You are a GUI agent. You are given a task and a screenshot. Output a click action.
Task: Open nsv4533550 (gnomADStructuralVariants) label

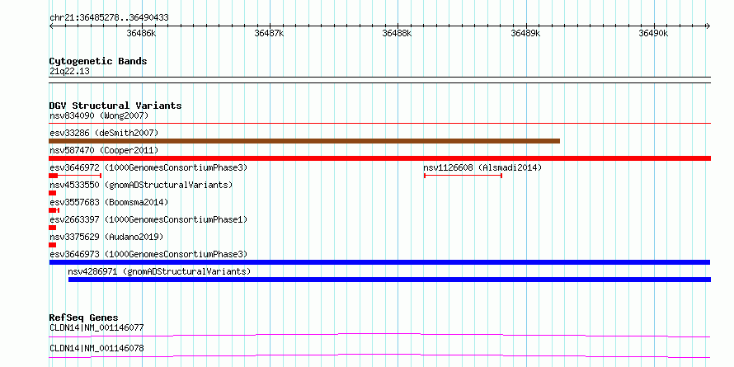[141, 185]
